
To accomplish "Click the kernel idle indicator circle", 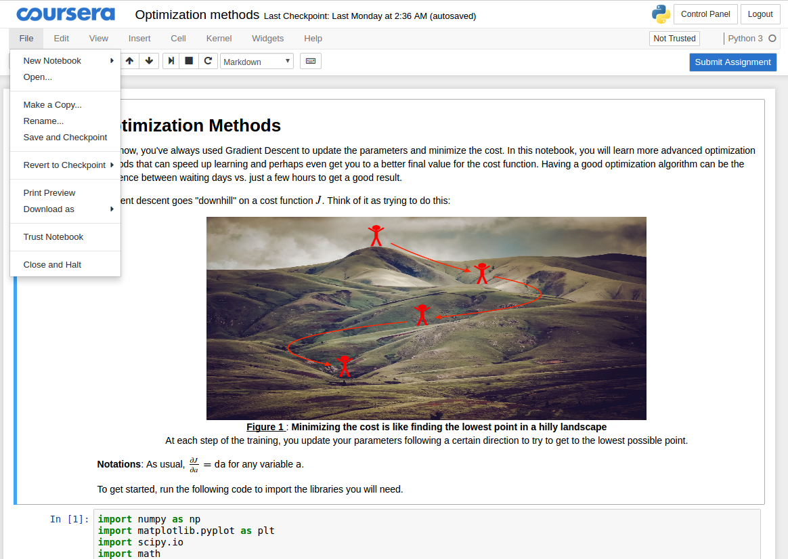I will coord(772,38).
